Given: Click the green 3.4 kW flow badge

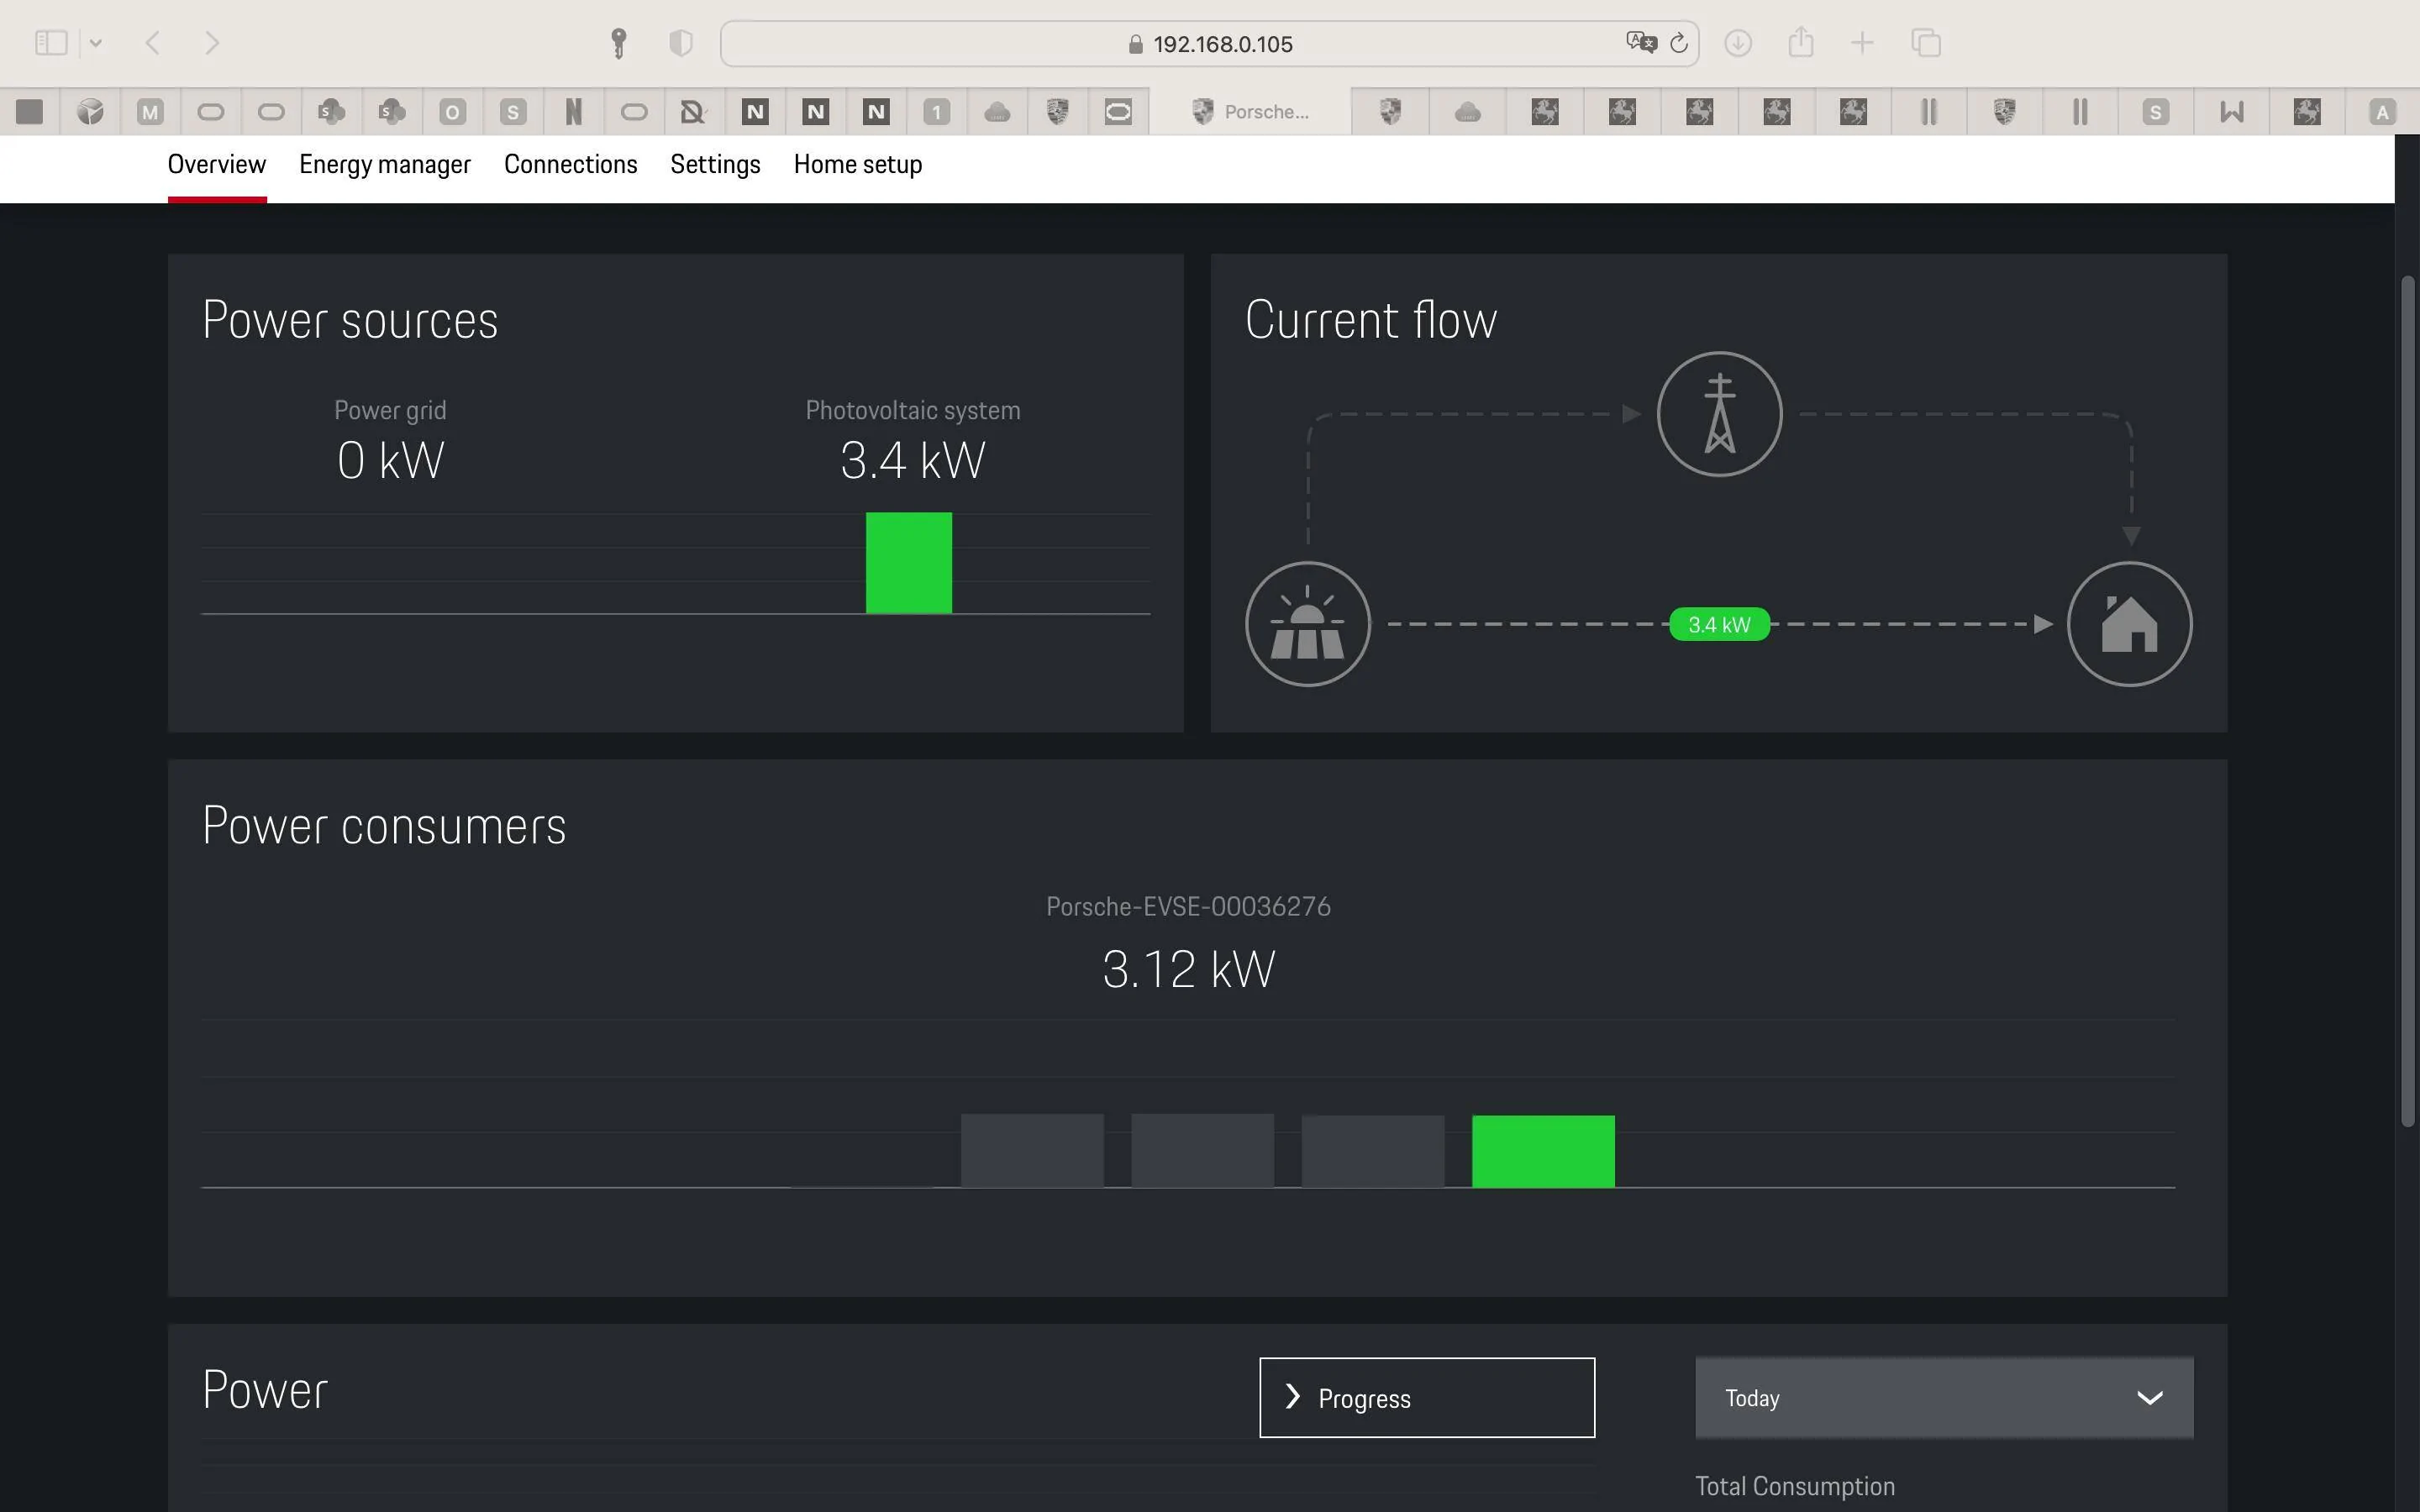Looking at the screenshot, I should tap(1719, 624).
